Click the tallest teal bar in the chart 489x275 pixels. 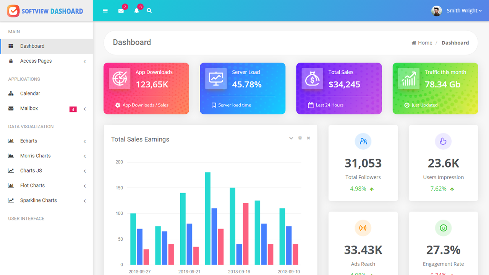pyautogui.click(x=208, y=218)
